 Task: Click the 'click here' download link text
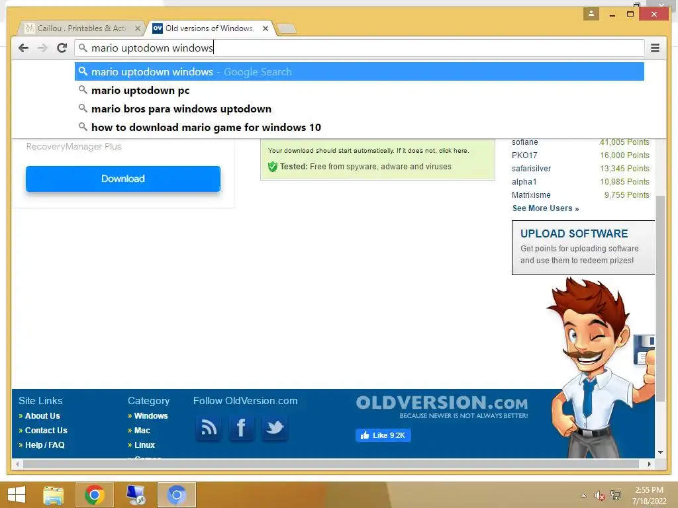pyautogui.click(x=453, y=151)
